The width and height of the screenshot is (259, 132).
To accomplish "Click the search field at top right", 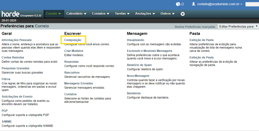I will [x=252, y=4].
